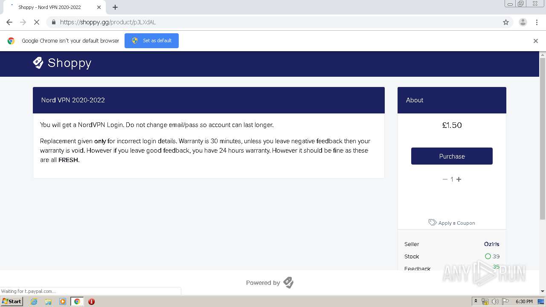Show hidden tray icons arrow
Screen dimensions: 546x307
point(476,301)
